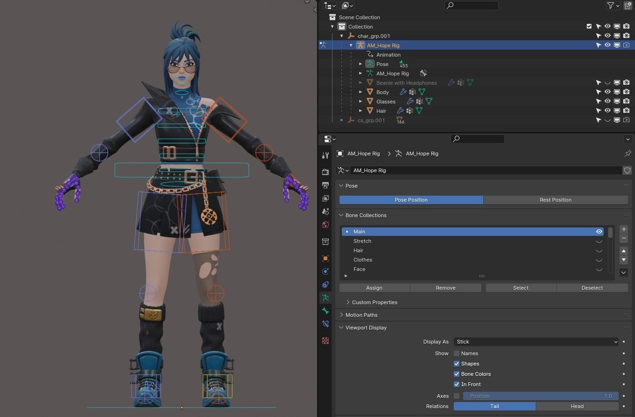
Task: Open bone collection specials menu arrow
Action: point(624,272)
